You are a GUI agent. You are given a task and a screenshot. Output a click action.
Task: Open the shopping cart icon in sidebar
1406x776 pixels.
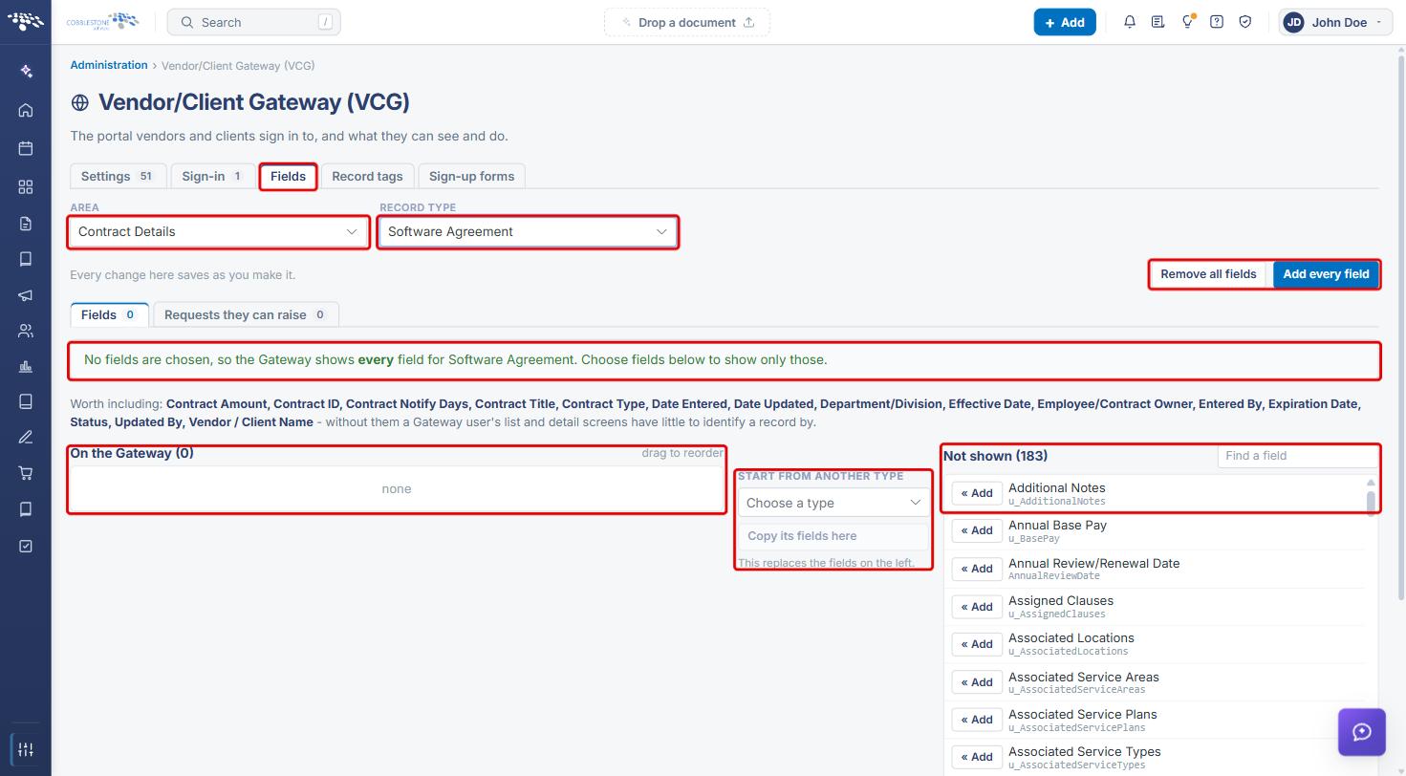(26, 473)
